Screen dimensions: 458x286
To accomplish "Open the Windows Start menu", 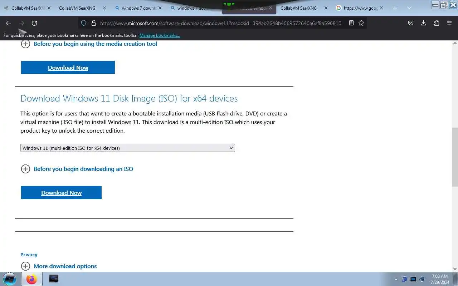I will tap(10, 279).
